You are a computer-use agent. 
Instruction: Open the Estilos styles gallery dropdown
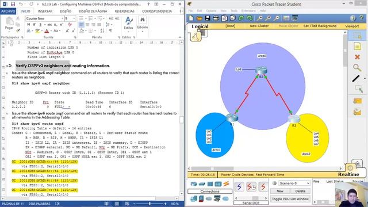pos(128,25)
